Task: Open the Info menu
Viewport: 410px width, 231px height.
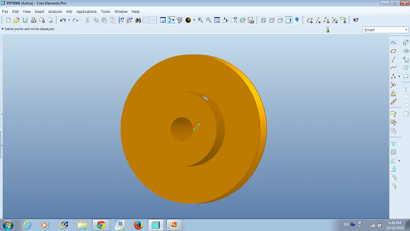Action: [69, 12]
